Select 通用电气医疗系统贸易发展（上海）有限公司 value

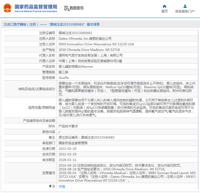pos(91,55)
